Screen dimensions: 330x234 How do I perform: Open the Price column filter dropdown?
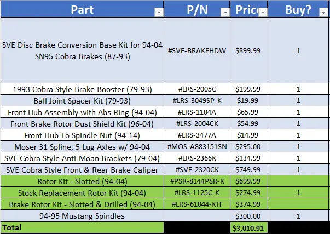263,12
